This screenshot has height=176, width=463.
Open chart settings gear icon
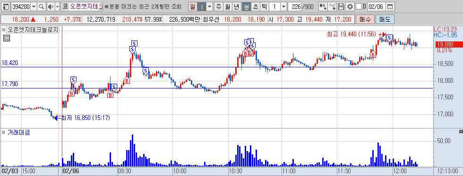(350, 7)
